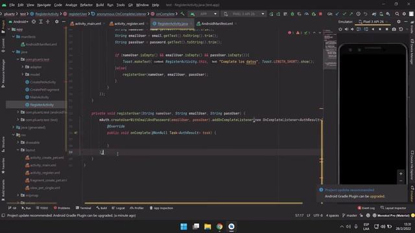The height and width of the screenshot is (233, 415).
Task: Click emulator power button icon
Action: pyautogui.click(x=340, y=29)
